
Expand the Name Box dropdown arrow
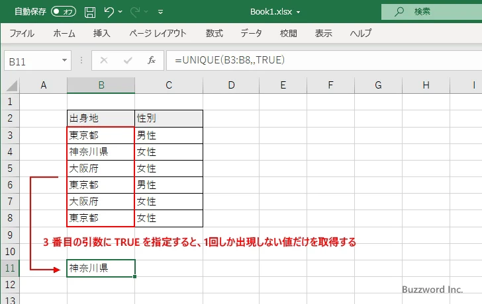(65, 60)
